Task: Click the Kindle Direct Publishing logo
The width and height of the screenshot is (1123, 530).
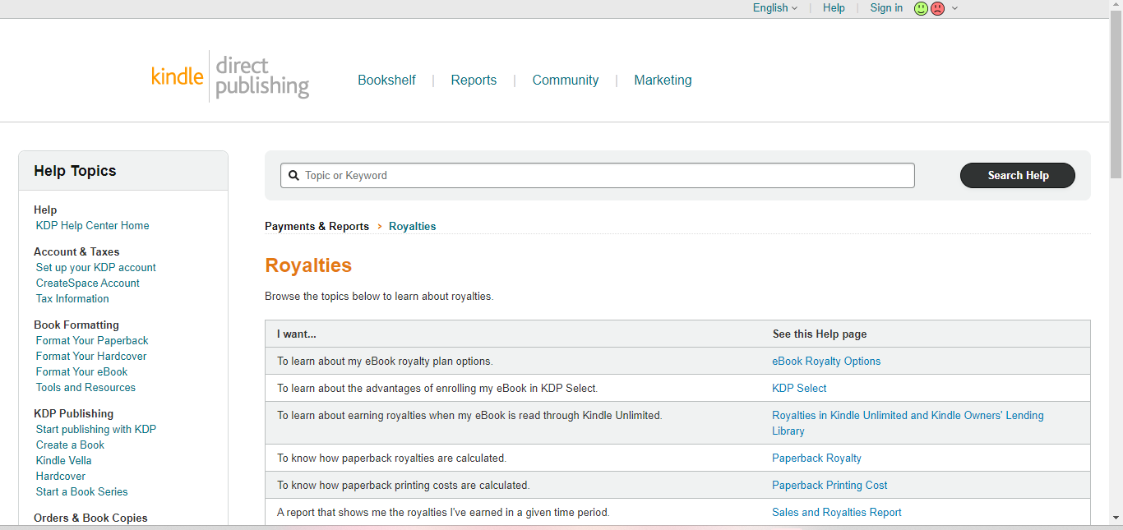Action: 230,76
